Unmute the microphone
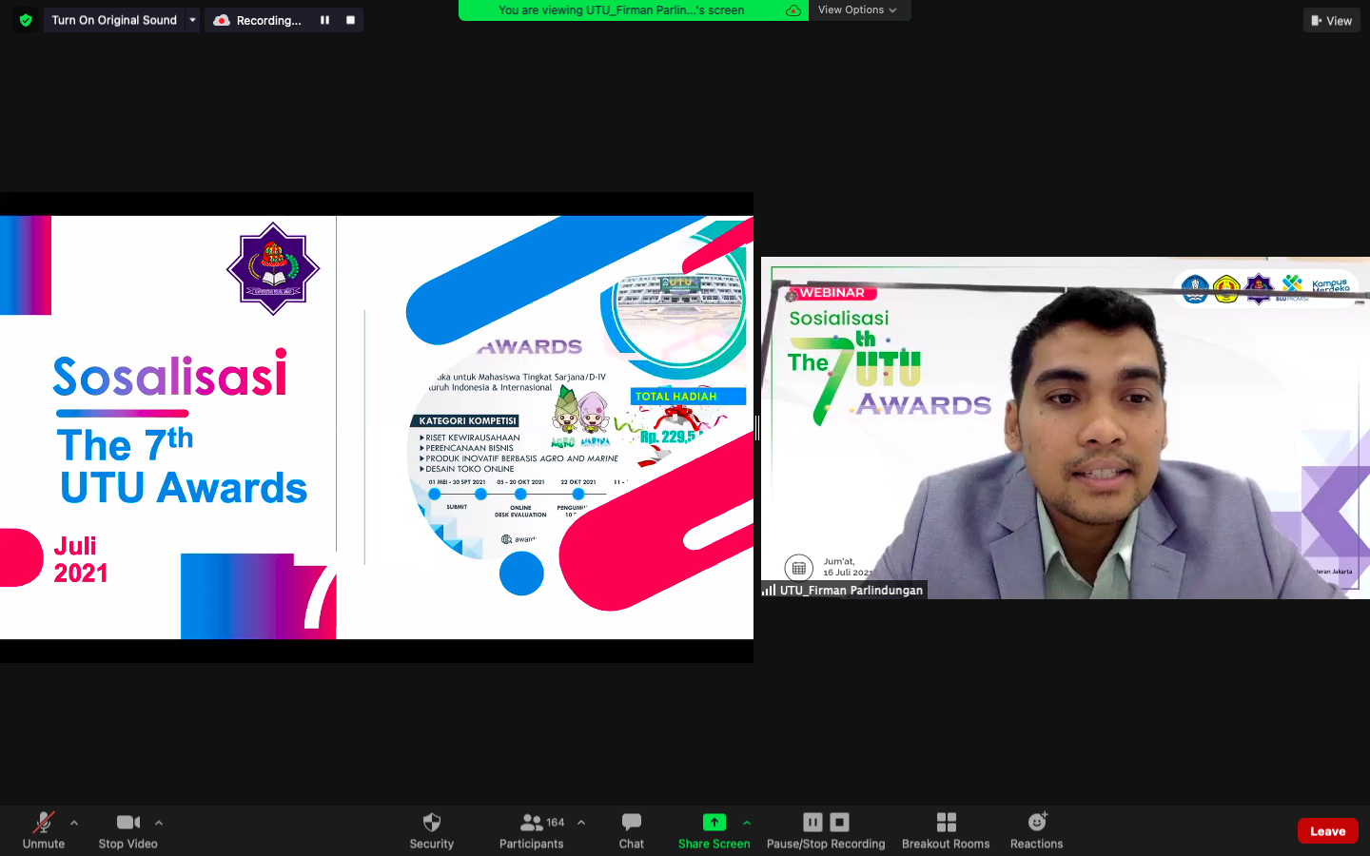This screenshot has height=856, width=1370. coord(44,829)
